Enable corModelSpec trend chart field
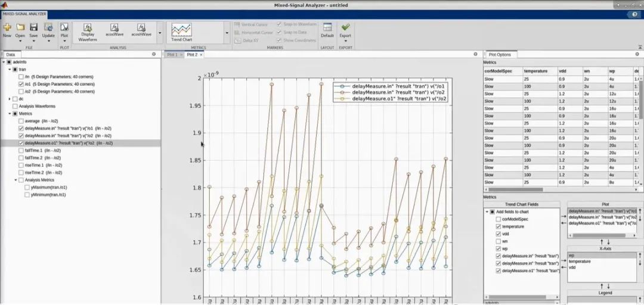The height and width of the screenshot is (305, 644). 498,219
